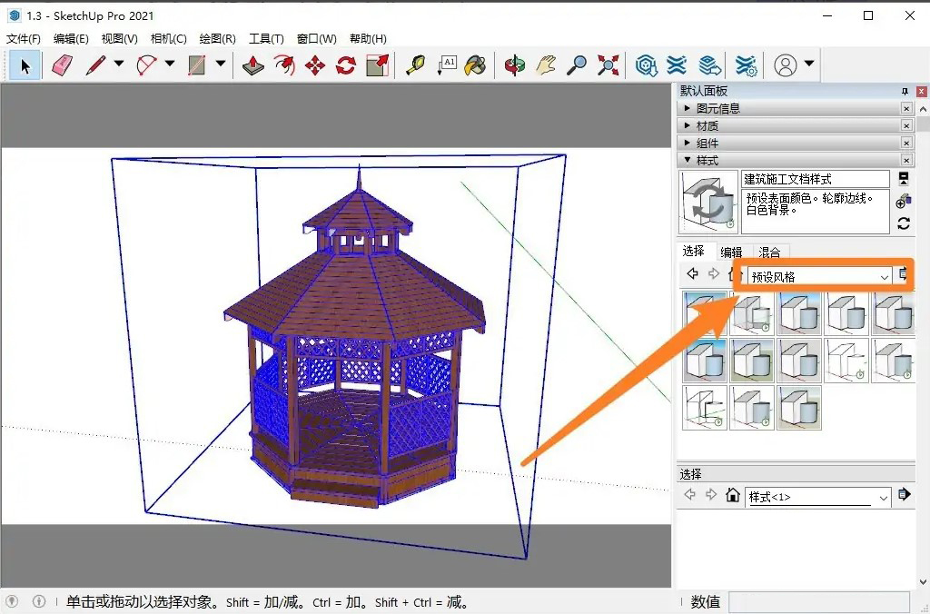
Task: Click the create new style button
Action: 904,201
